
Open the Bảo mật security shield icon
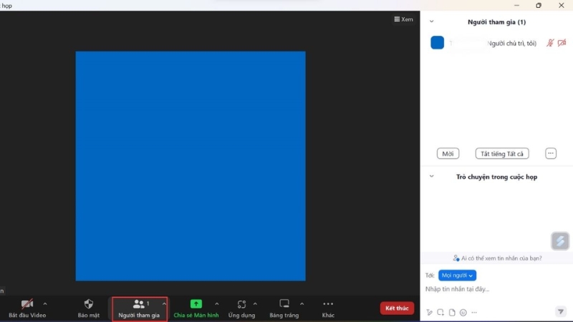(89, 304)
